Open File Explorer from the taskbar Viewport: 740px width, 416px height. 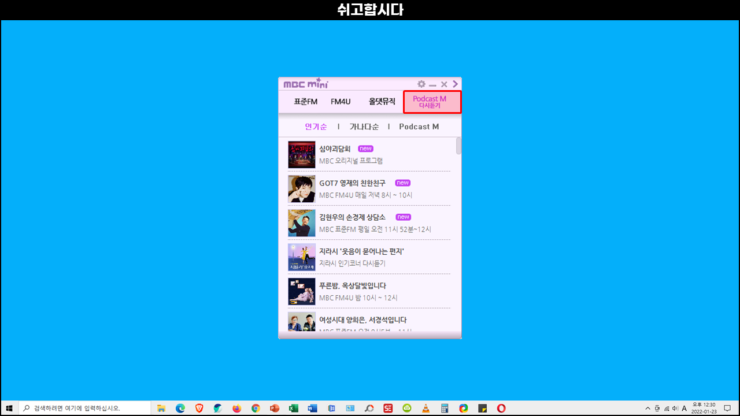coord(161,408)
